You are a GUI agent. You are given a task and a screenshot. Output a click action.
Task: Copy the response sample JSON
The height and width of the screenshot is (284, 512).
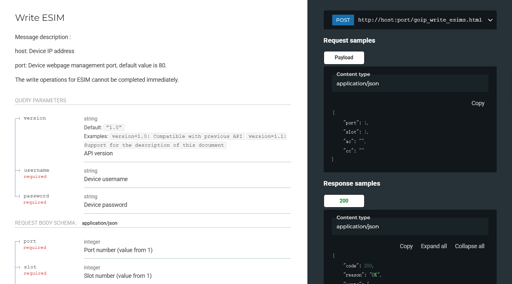(406, 246)
